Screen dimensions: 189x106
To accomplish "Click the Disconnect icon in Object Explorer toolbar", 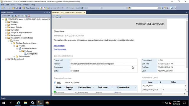I will (x=16, y=16).
